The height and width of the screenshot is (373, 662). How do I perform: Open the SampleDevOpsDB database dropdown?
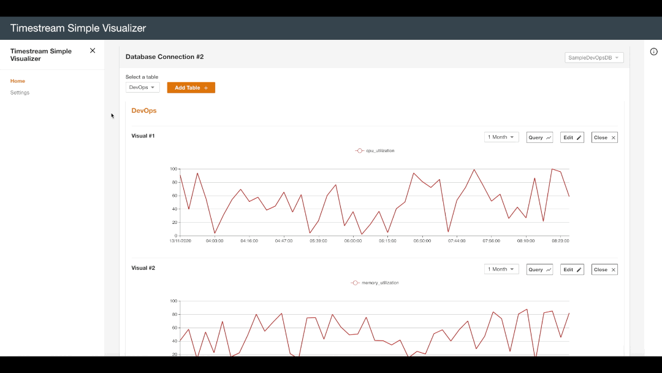pyautogui.click(x=594, y=58)
